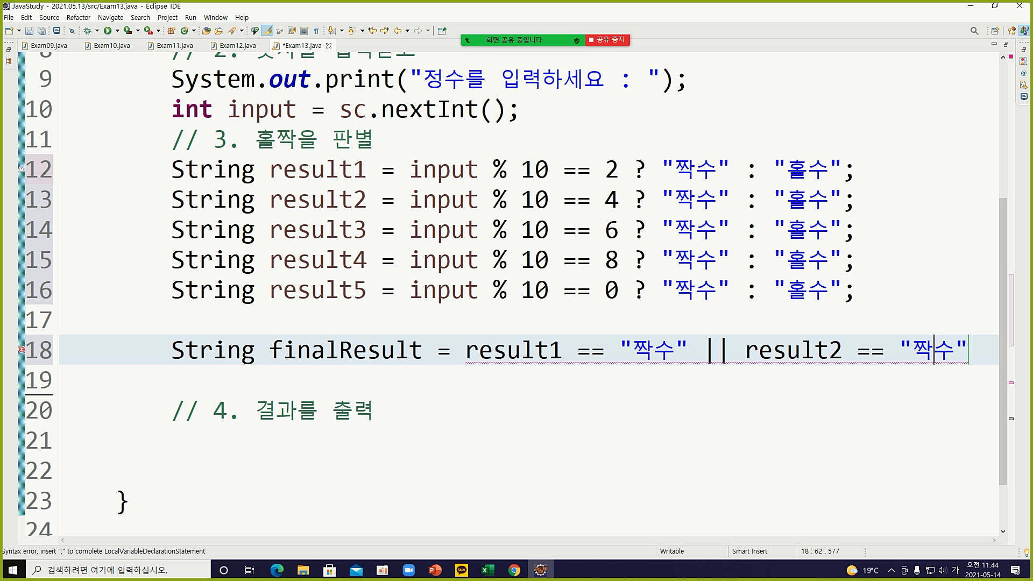The image size is (1033, 581).
Task: Toggle Block Selection Mode button
Action: [304, 31]
